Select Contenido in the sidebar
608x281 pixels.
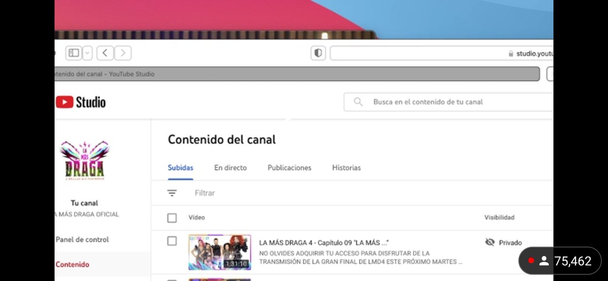coord(72,265)
